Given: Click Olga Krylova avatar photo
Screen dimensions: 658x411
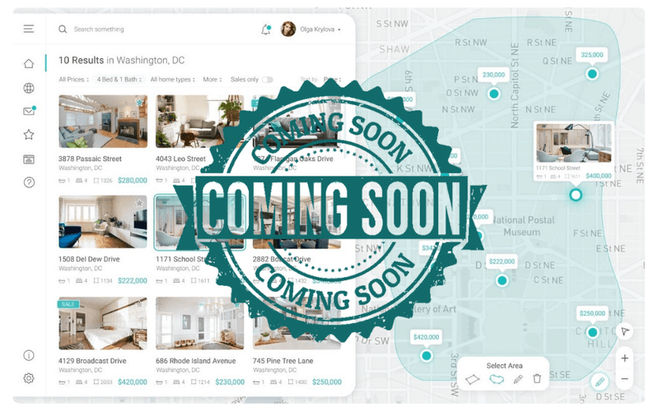Looking at the screenshot, I should 288,30.
